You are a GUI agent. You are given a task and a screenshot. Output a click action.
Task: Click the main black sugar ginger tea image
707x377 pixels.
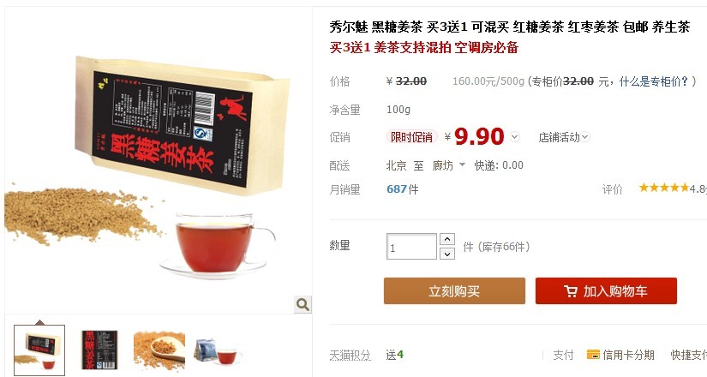click(158, 160)
